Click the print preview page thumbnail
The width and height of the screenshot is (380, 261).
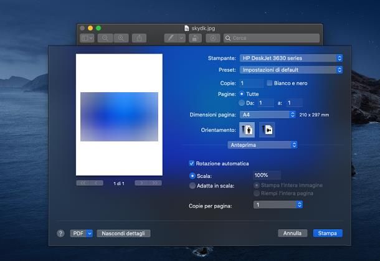[119, 115]
